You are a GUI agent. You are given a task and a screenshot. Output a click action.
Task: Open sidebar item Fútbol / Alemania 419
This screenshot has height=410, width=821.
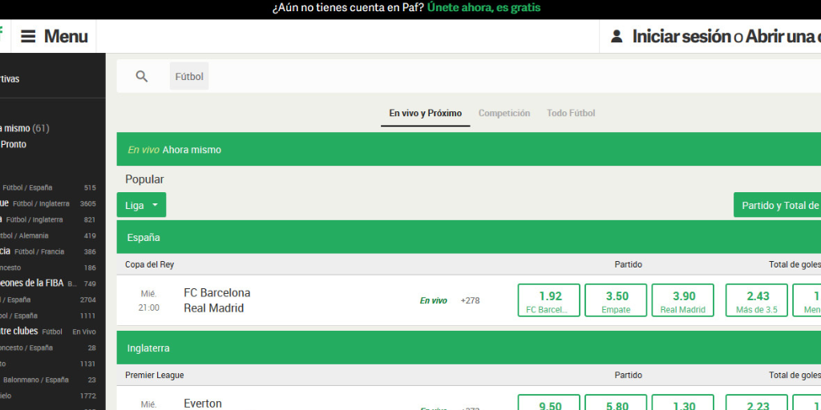pos(48,236)
